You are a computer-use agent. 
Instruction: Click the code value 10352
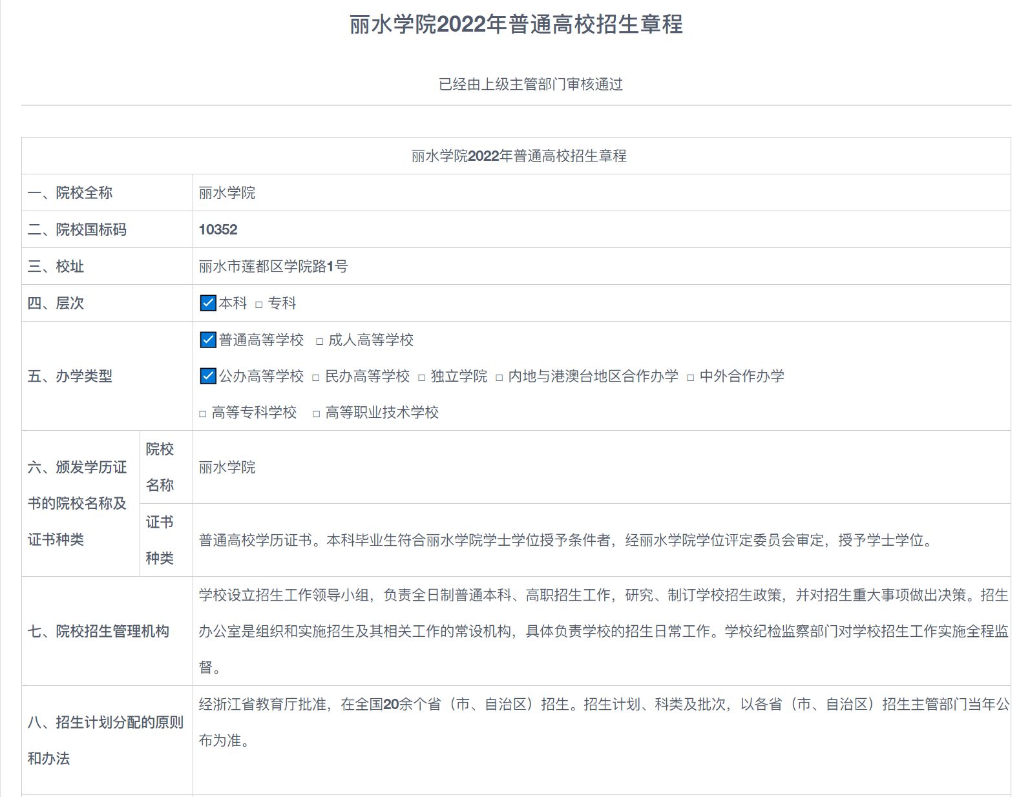[218, 229]
